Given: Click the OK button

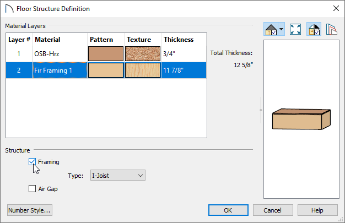Looking at the screenshot, I should point(228,210).
